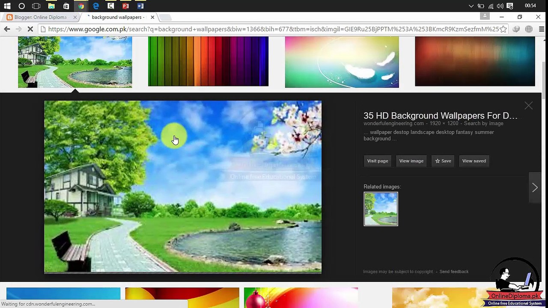548x308 pixels.
Task: Select the pastel feather wallpaper thumbnail
Action: coord(342,62)
